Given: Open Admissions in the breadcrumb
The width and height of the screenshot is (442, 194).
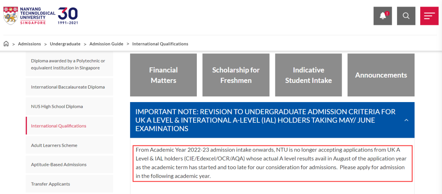Looking at the screenshot, I should pos(29,44).
